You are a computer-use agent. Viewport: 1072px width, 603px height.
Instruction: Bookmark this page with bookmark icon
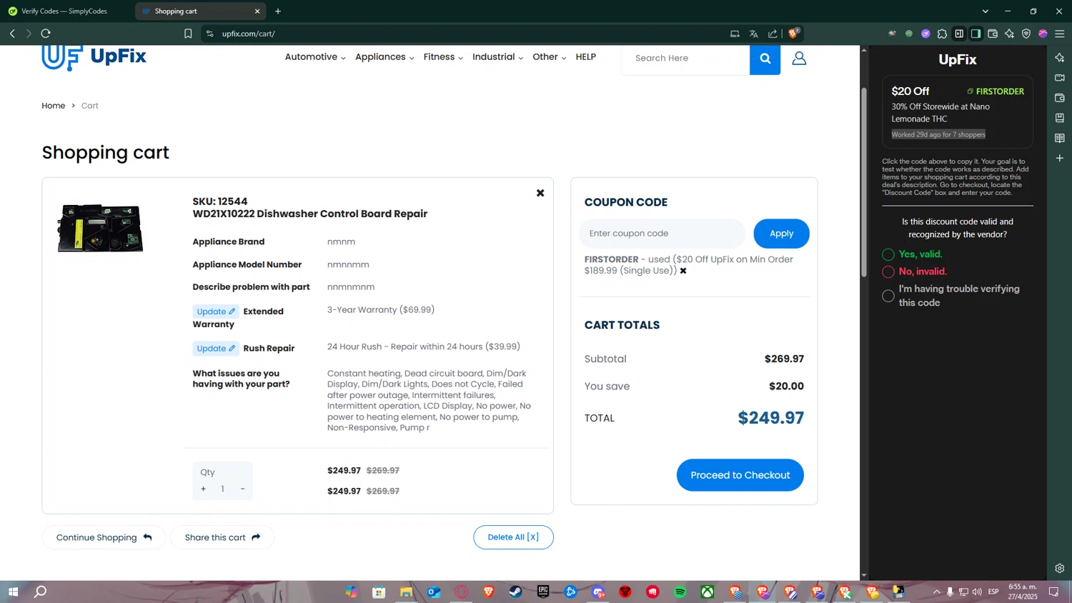[x=188, y=34]
